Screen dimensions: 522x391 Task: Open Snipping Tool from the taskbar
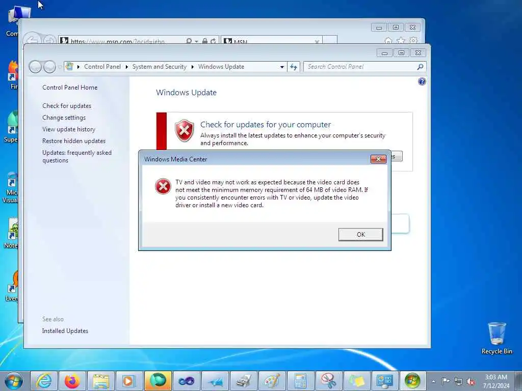(329, 381)
